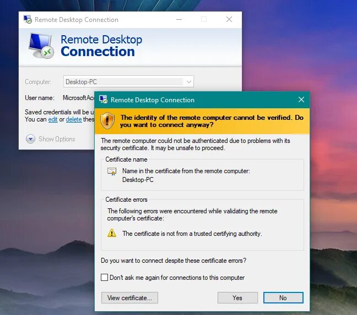
Task: Click the shield warning icon in banner
Action: 107,121
